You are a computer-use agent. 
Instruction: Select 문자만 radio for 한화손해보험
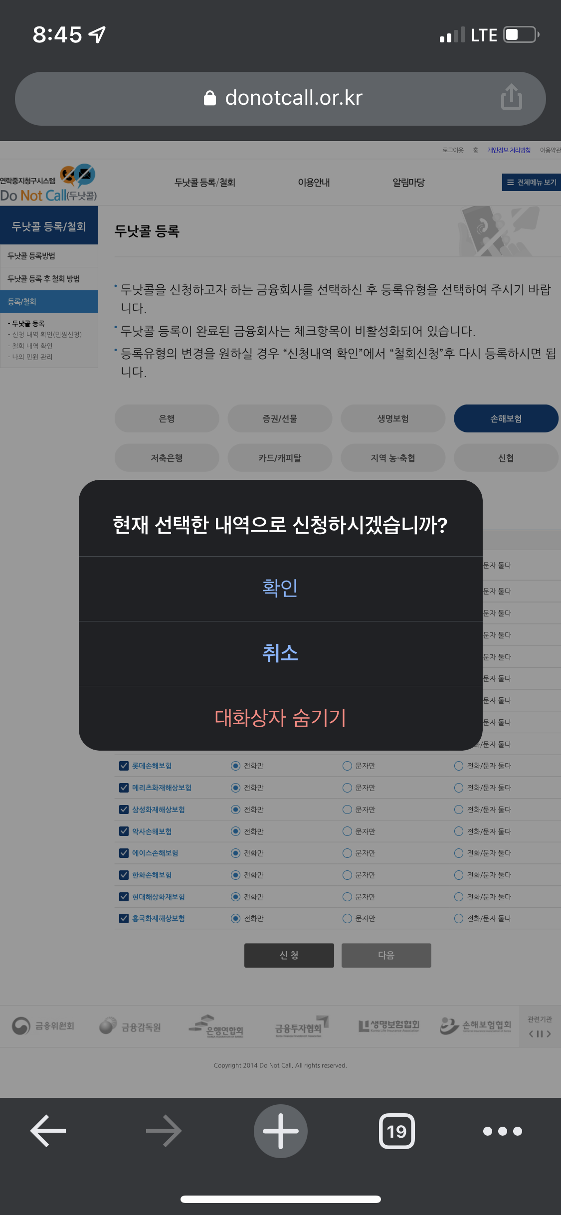(347, 875)
